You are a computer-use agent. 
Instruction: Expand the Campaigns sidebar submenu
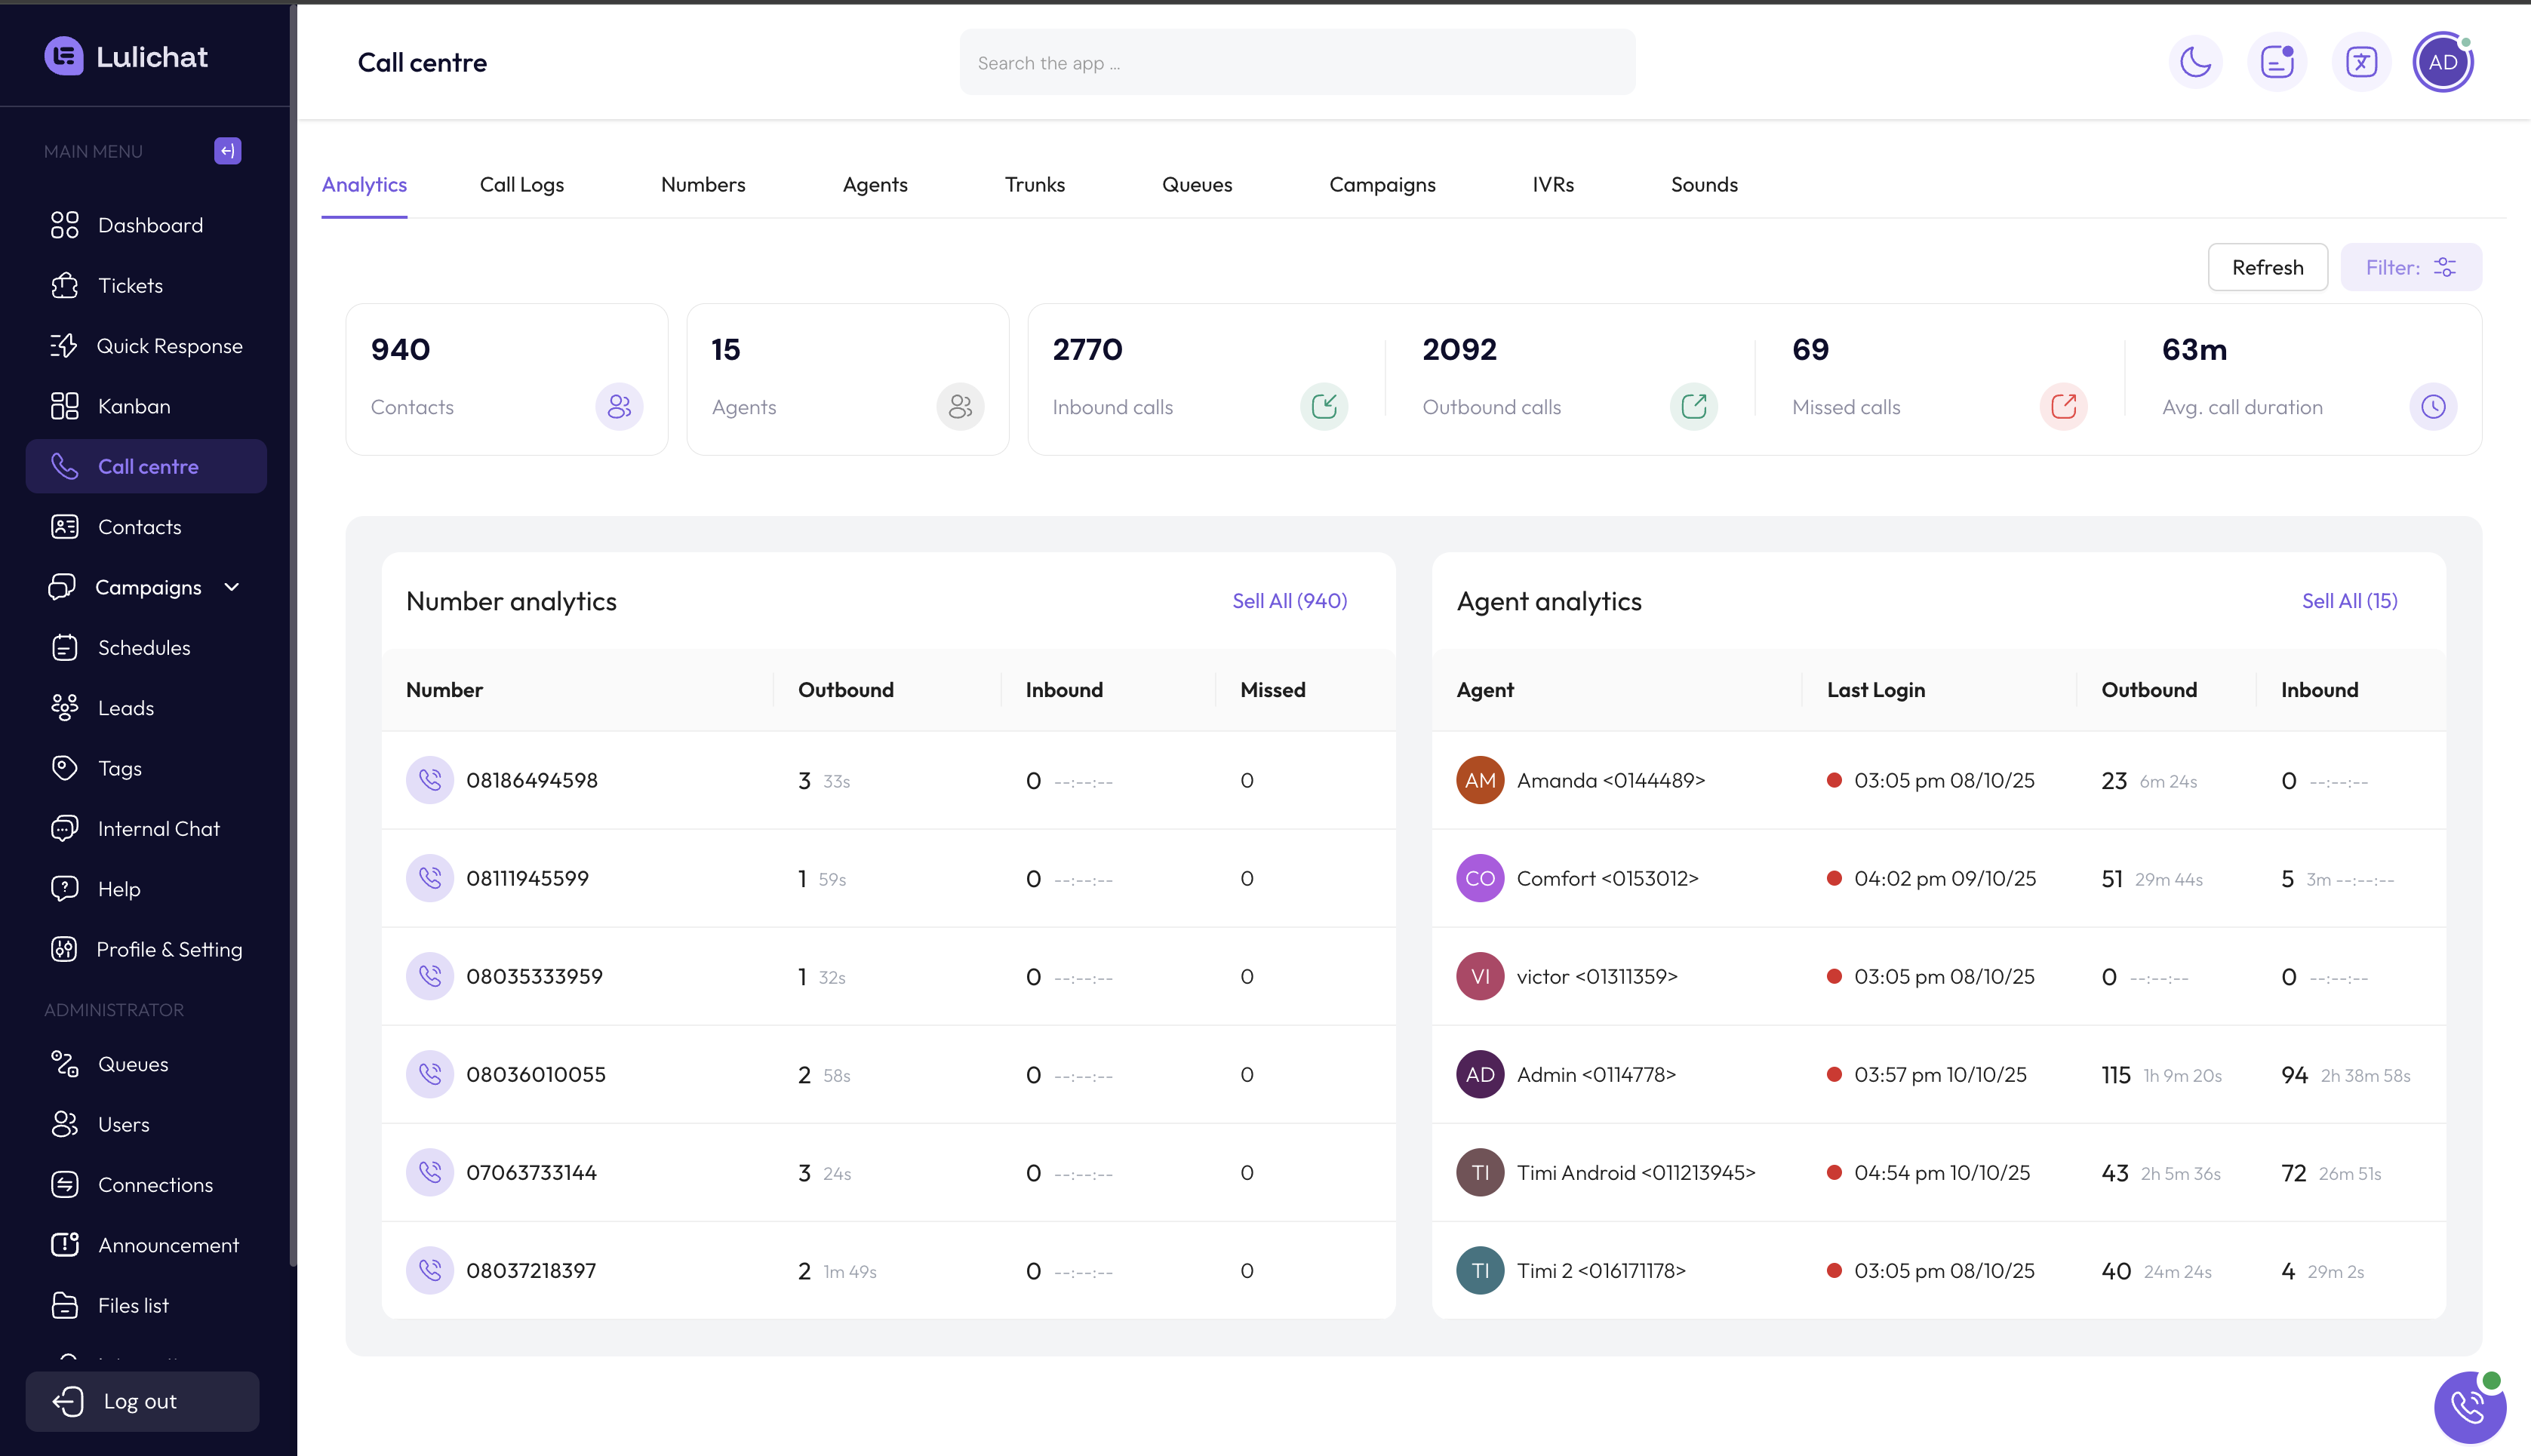click(232, 587)
